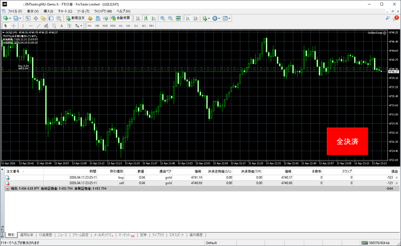Click the search magnifier icon

(x=387, y=18)
